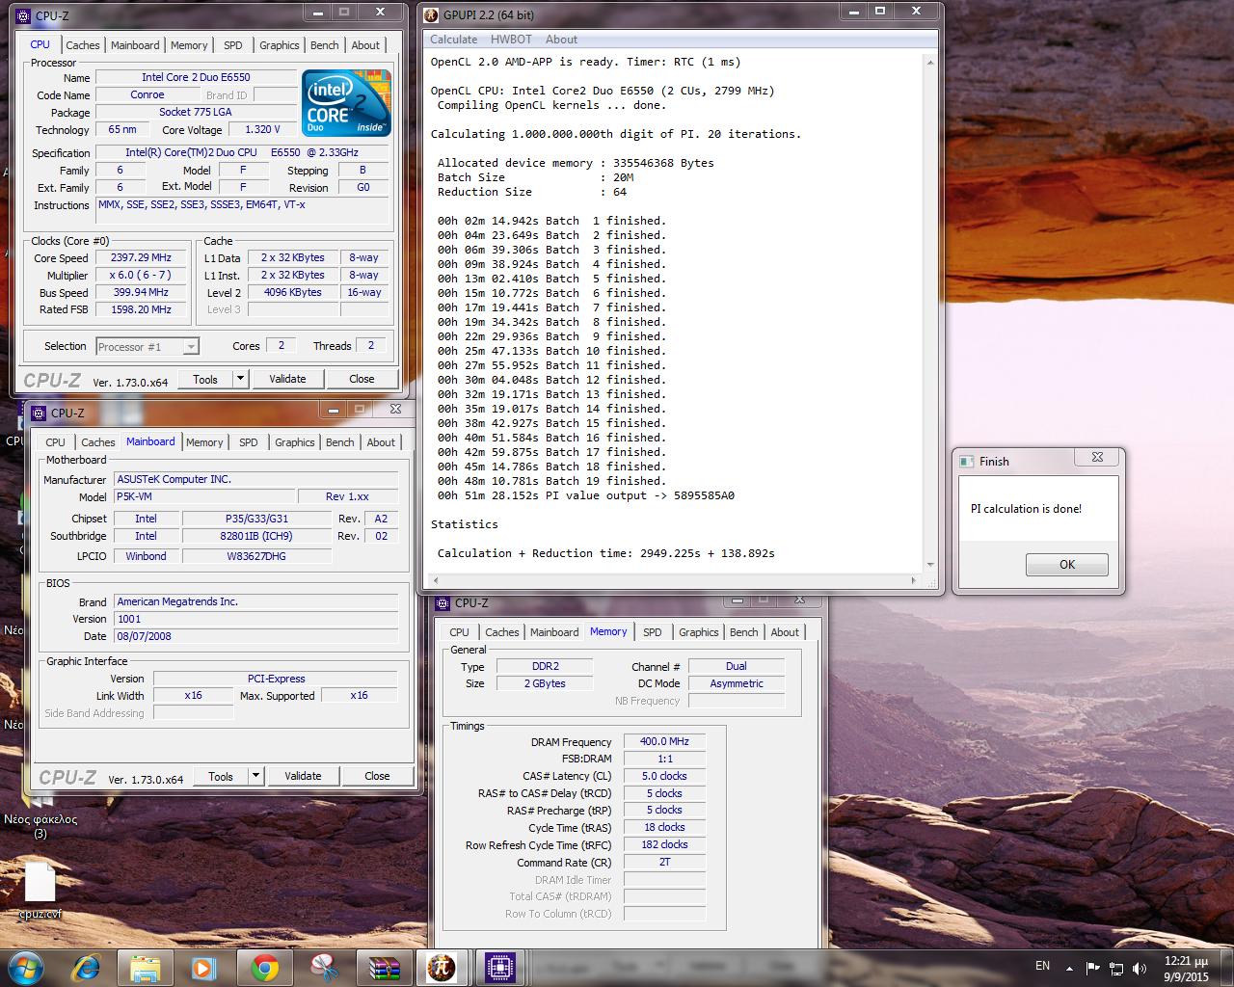Open the HWBOT menu in GPUPI

pos(511,40)
